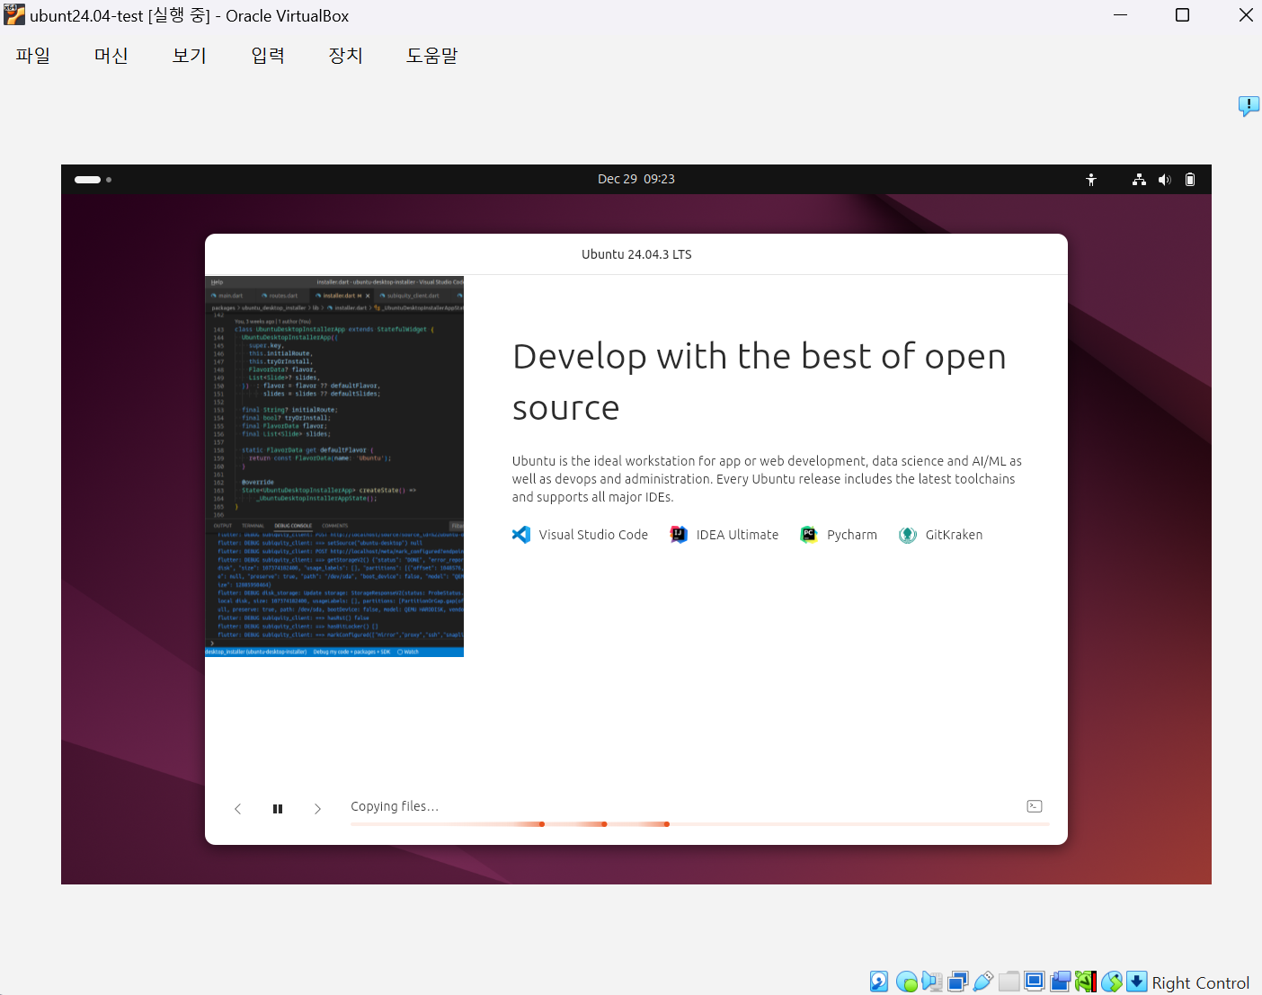Click the VirtualBox audio indicator icon
This screenshot has width=1262, height=995.
pos(931,982)
